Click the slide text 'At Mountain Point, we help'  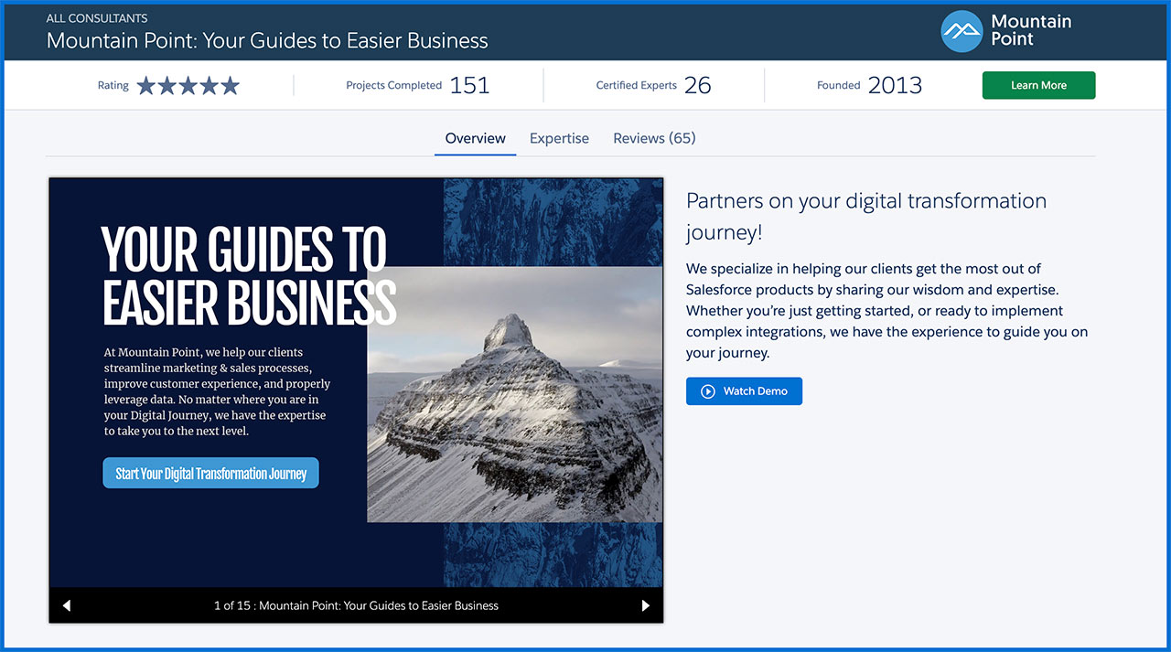click(x=218, y=391)
